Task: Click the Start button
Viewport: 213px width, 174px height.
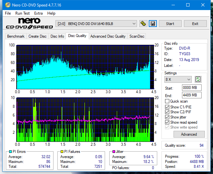Action: click(x=170, y=24)
